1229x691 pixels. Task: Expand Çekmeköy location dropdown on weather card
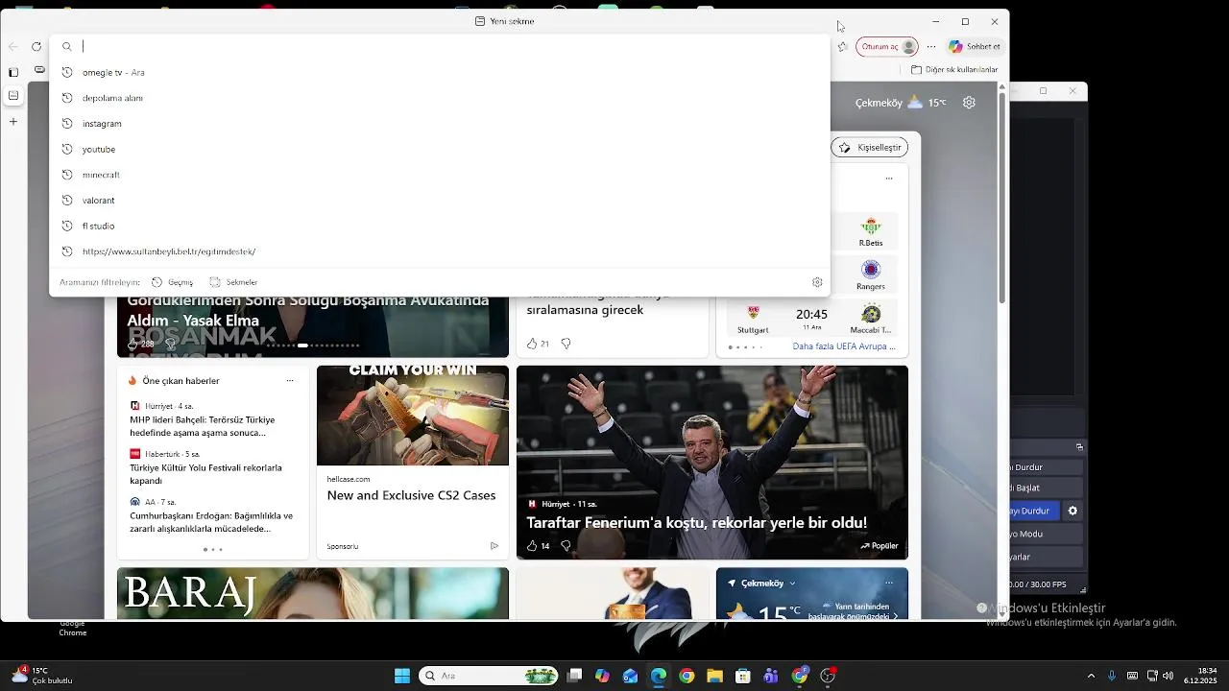(x=792, y=584)
